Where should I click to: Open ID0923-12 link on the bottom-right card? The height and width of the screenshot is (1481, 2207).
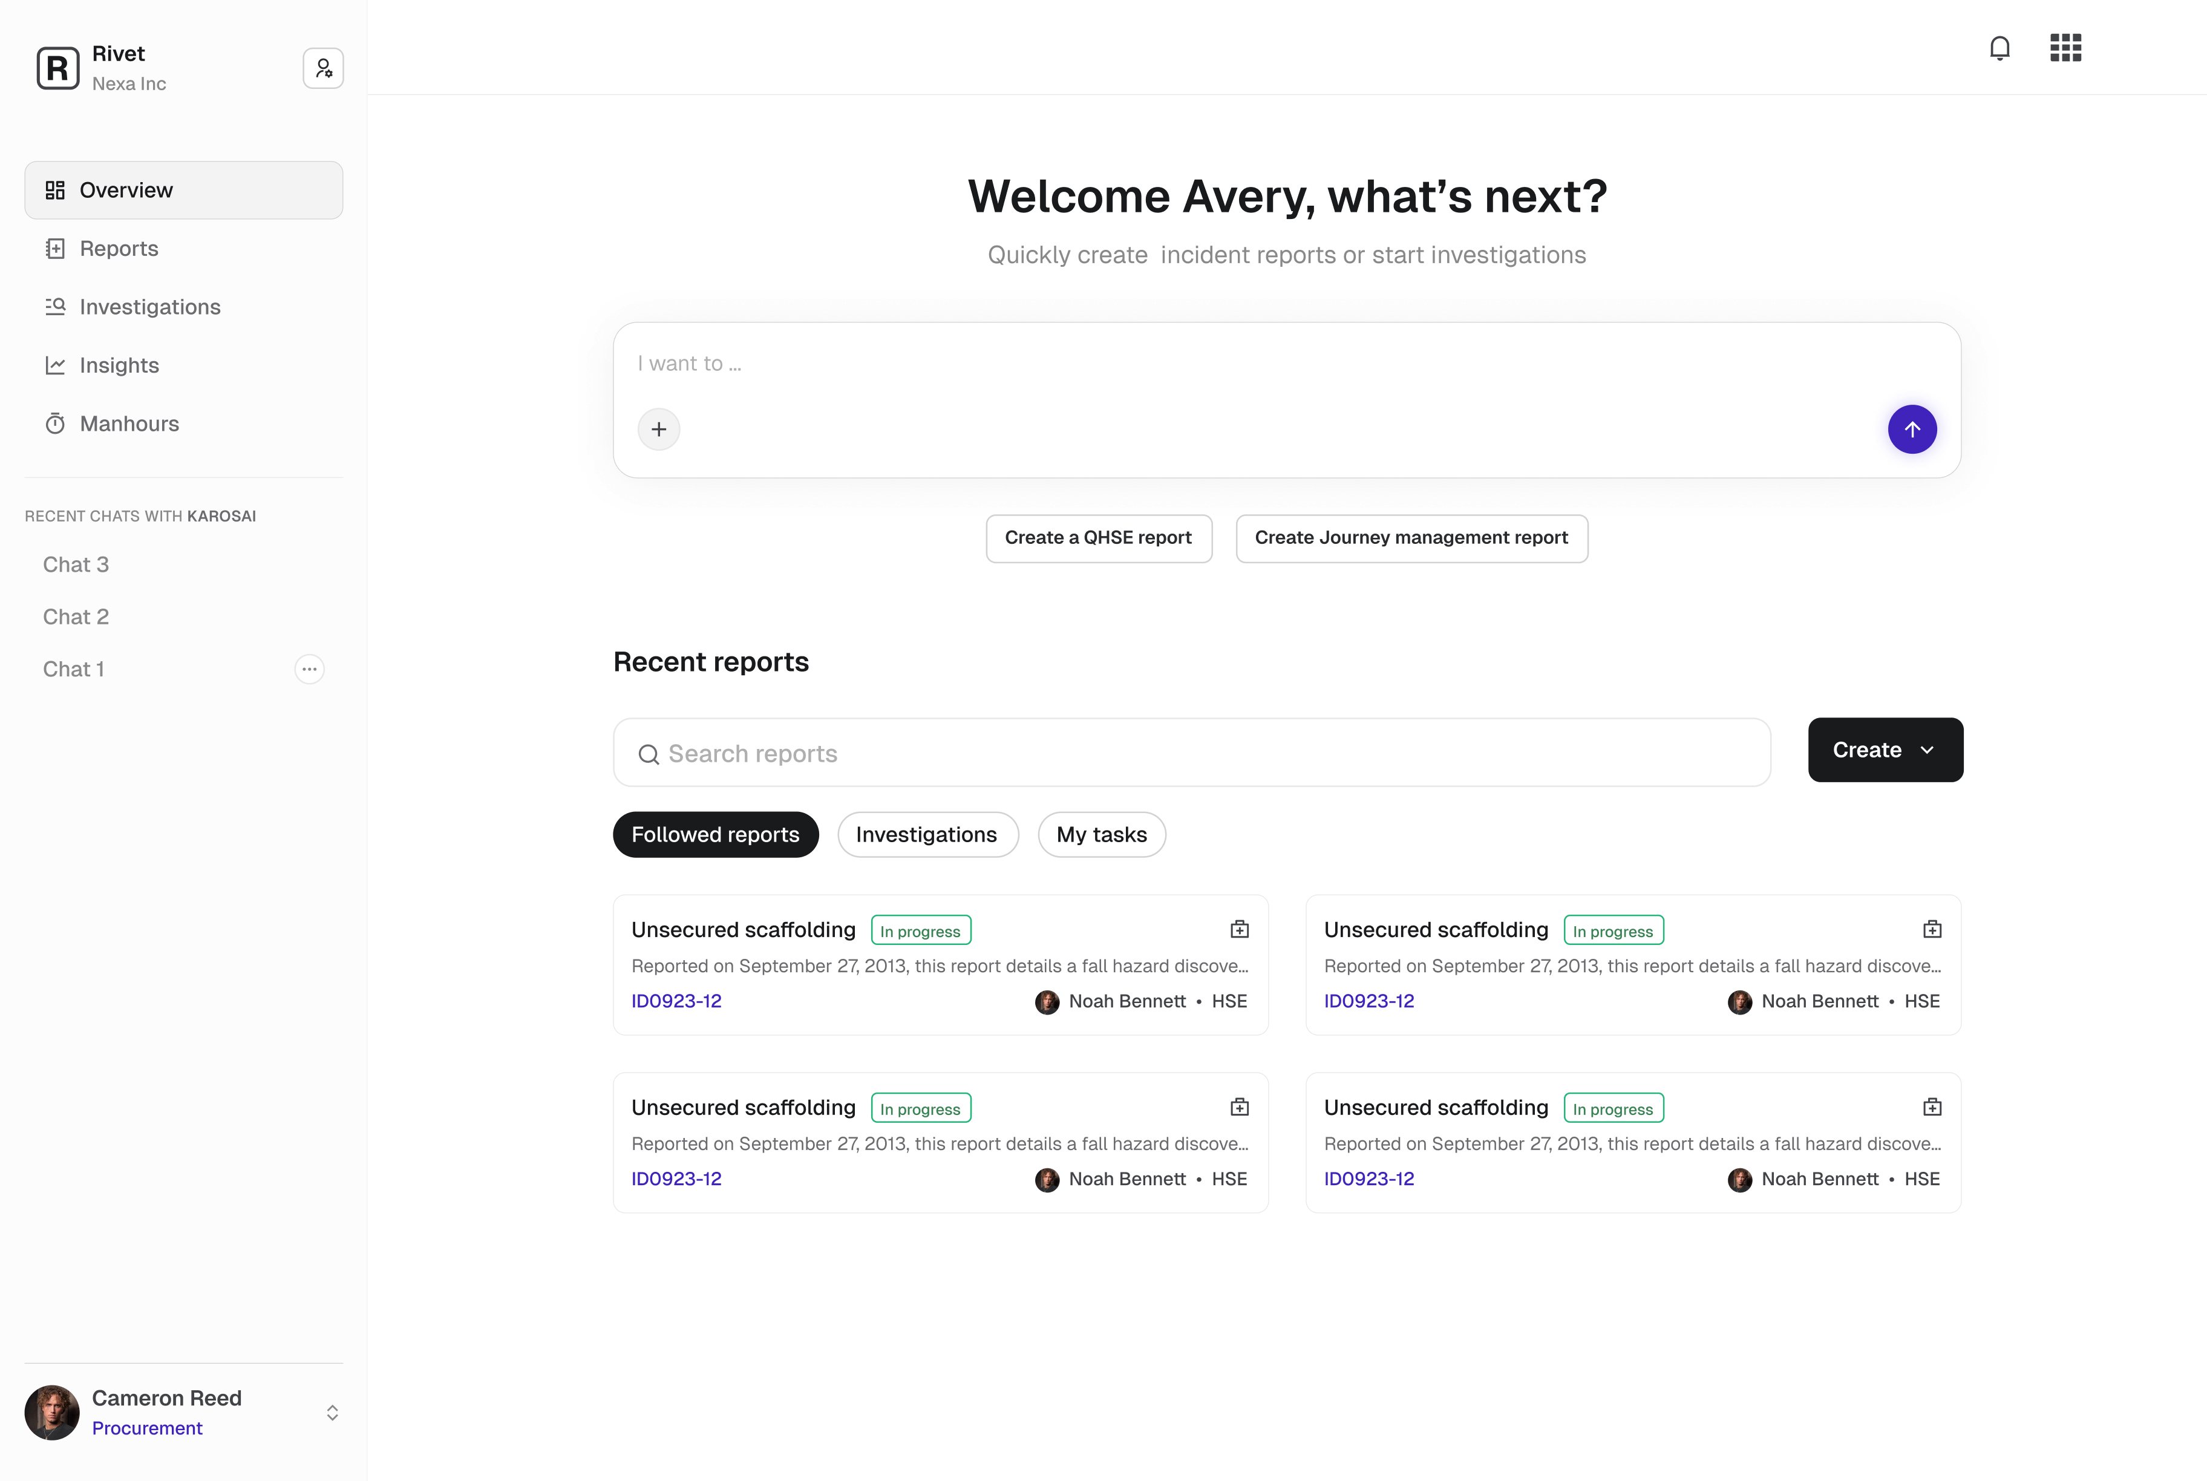[1368, 1179]
